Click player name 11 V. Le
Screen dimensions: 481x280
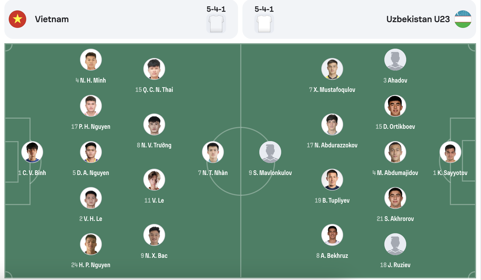pos(154,200)
